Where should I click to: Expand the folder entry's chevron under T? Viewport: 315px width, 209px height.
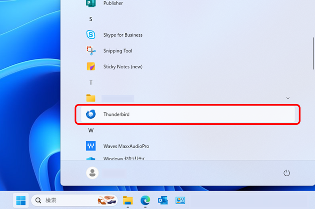[x=288, y=99]
